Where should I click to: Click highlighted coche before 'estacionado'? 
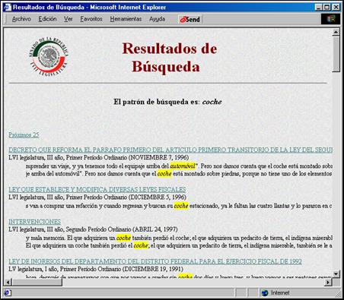click(x=181, y=206)
